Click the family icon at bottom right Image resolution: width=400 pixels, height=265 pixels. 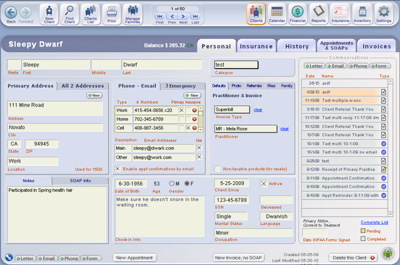click(388, 254)
